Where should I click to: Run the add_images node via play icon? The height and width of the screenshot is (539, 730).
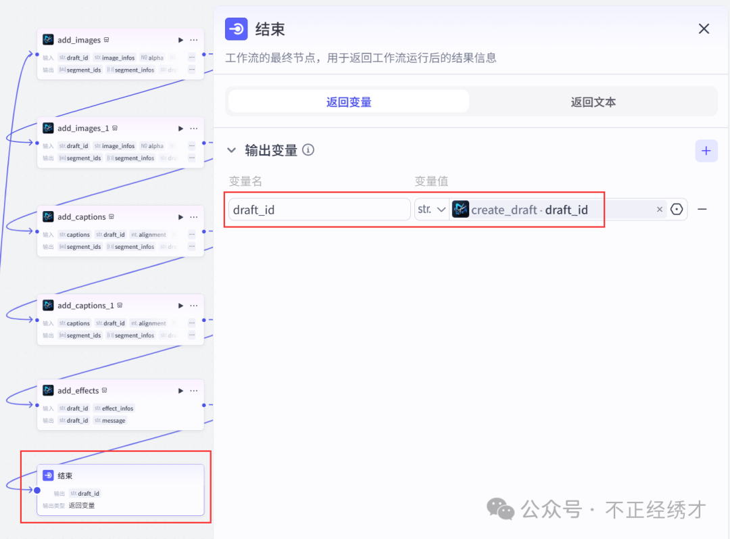click(180, 39)
